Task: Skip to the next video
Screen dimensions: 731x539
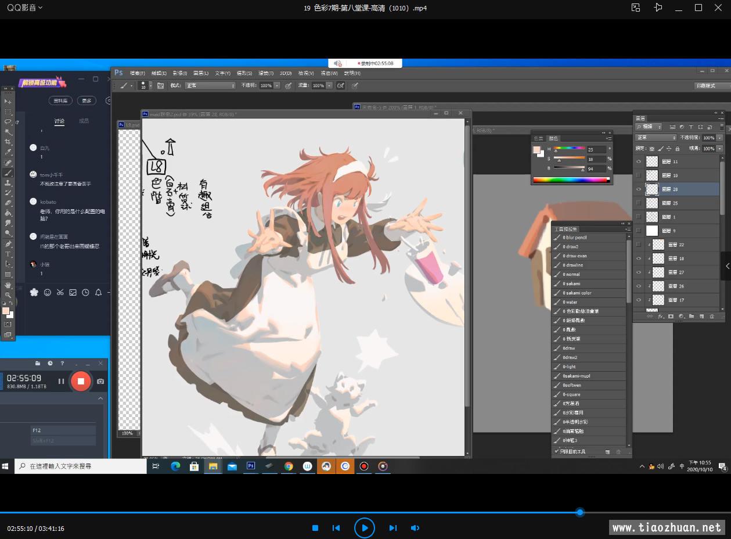Action: click(393, 528)
